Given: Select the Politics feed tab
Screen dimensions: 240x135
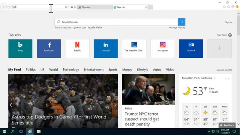Looking at the screenshot, I should [31, 70].
